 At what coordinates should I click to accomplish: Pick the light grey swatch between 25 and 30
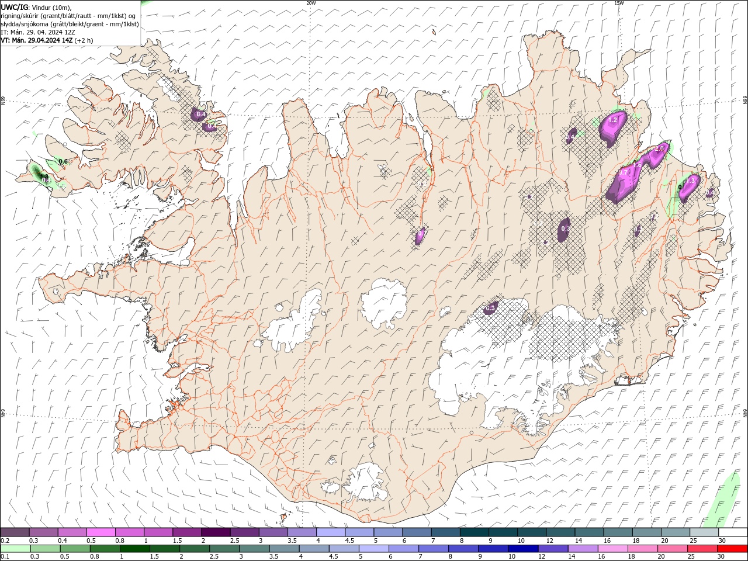tap(704, 532)
